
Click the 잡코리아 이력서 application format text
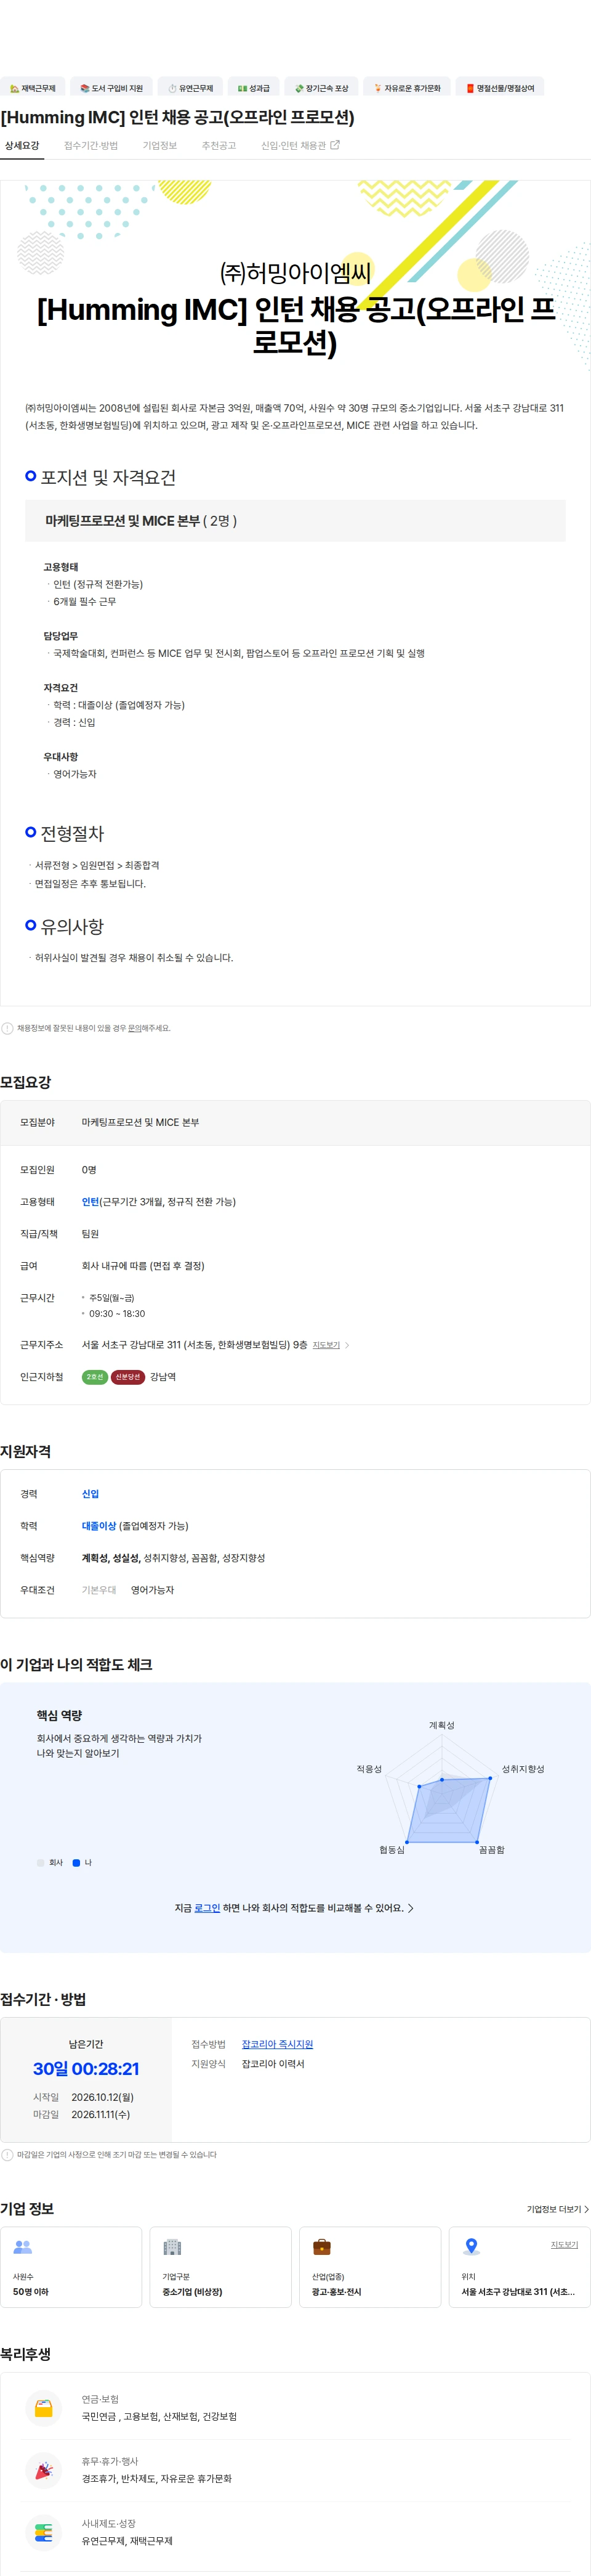pos(273,2064)
